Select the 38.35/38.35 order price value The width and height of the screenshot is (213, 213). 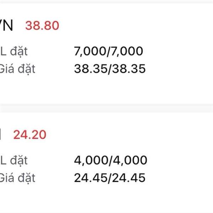[110, 69]
